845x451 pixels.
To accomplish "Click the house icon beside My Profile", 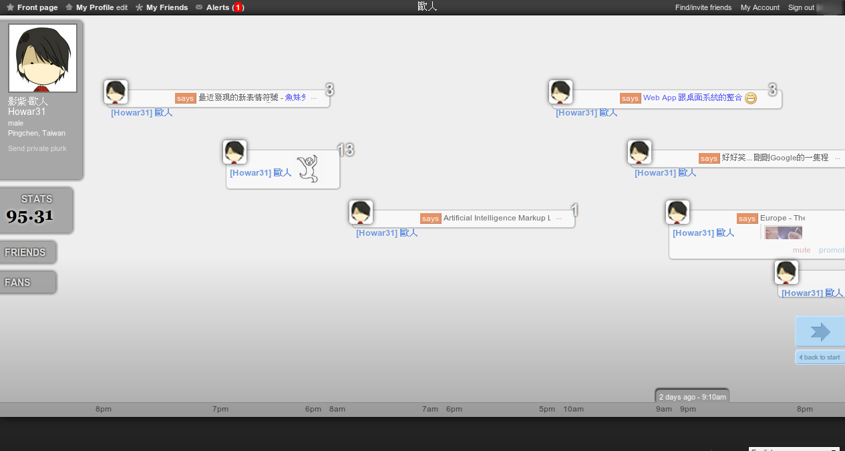I will coord(69,7).
